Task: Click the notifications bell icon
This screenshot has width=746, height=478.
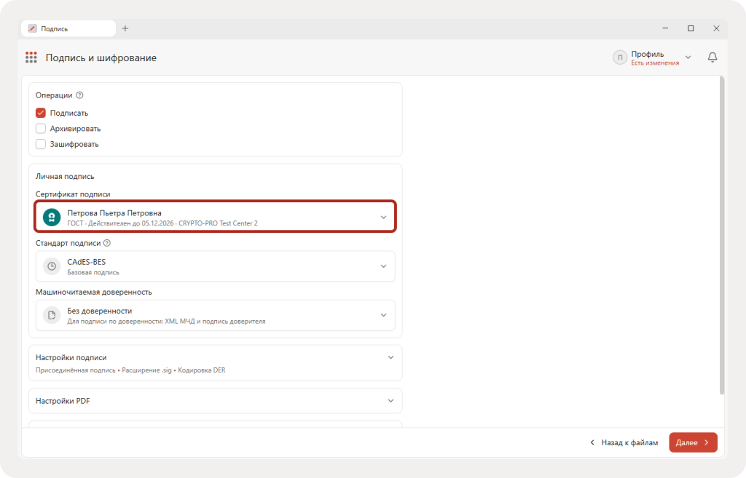Action: click(712, 57)
